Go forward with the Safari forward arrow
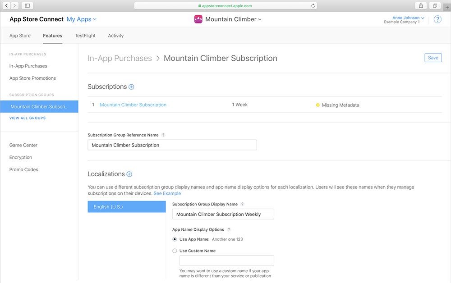 [14, 5]
